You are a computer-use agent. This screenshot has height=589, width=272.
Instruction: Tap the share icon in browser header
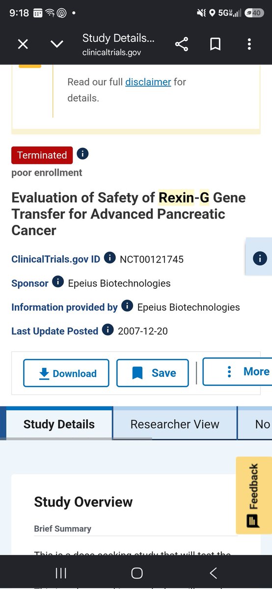(182, 45)
